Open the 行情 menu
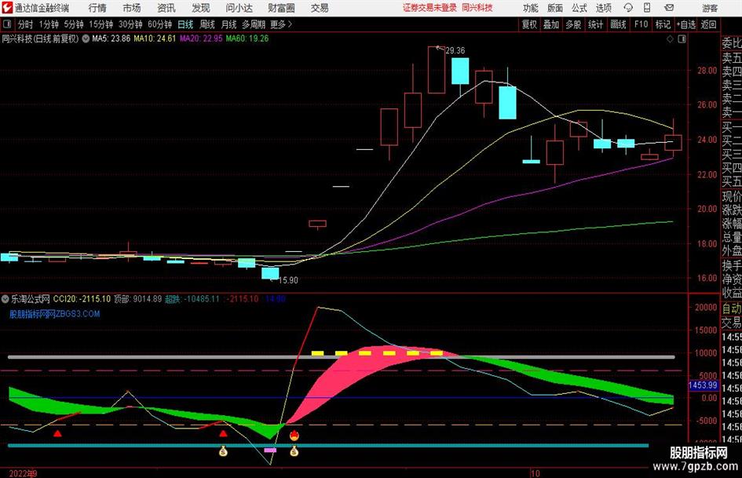This screenshot has height=478, width=742. click(x=97, y=8)
